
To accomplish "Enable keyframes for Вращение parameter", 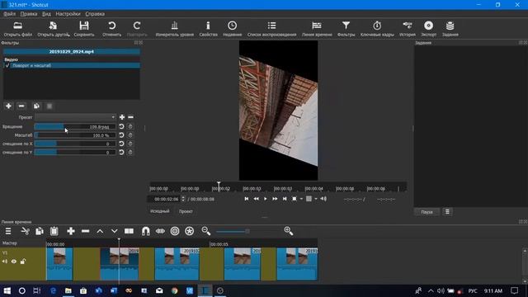I will 130,126.
